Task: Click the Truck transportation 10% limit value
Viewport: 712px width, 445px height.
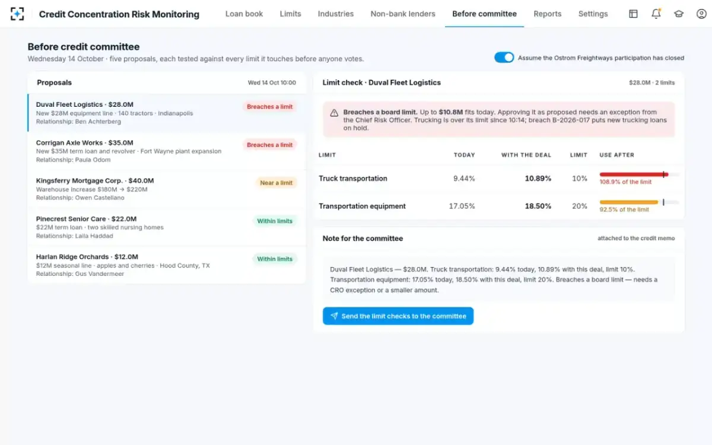Action: click(580, 179)
